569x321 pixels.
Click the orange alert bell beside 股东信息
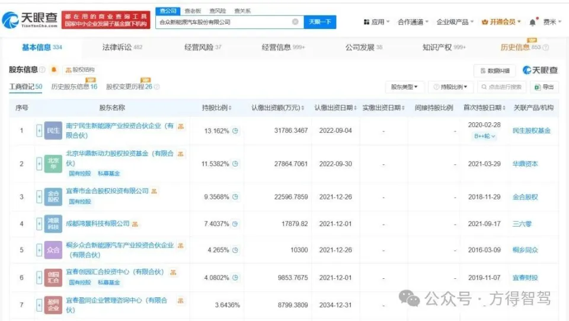54,69
